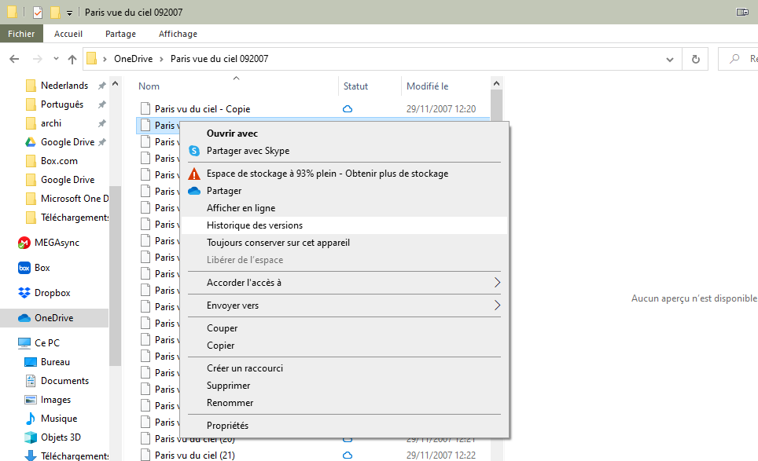Click cloud status icon of Paris vu du ciel - Copie
758x461 pixels.
tap(347, 109)
